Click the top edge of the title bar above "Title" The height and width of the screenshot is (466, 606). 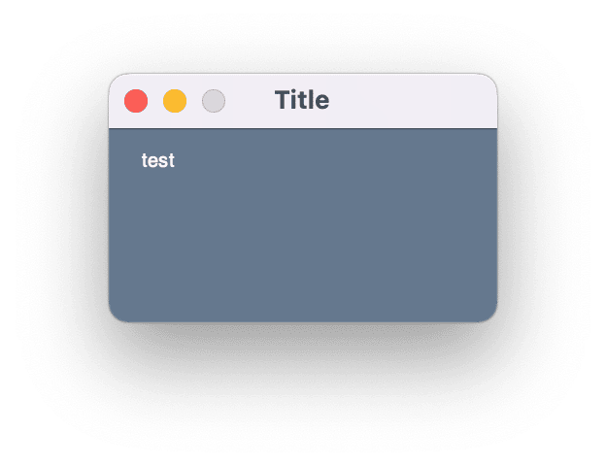pos(302,76)
